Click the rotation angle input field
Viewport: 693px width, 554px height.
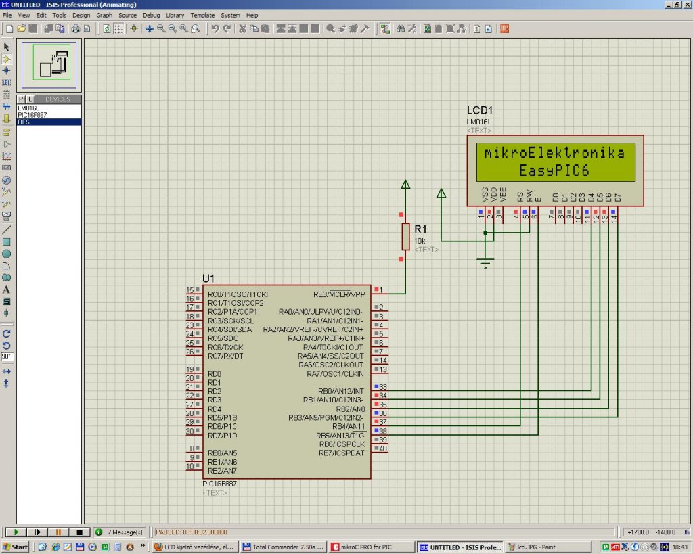(x=7, y=356)
